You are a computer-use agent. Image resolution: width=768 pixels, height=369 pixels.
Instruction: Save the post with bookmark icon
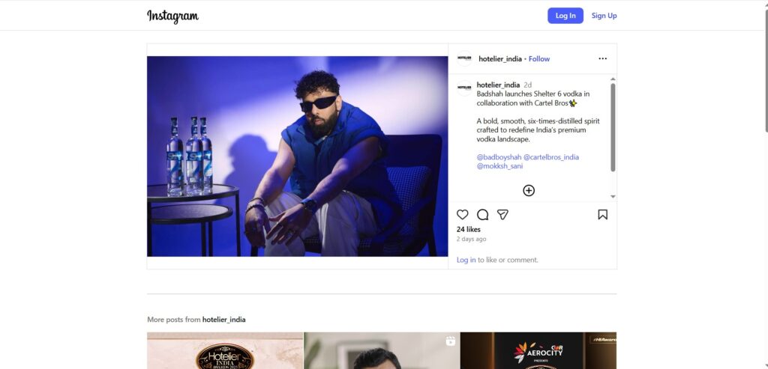point(602,215)
